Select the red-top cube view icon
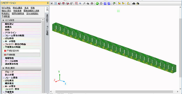182x94 pixels. (63, 4)
